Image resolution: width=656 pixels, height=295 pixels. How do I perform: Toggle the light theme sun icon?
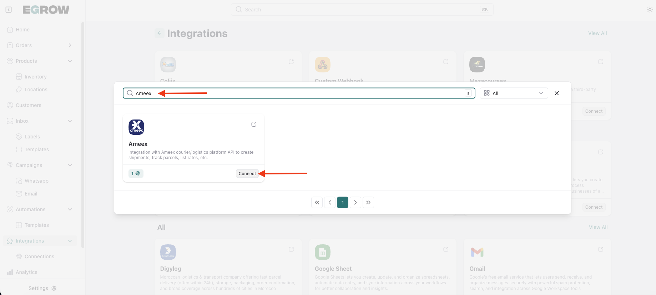click(650, 10)
